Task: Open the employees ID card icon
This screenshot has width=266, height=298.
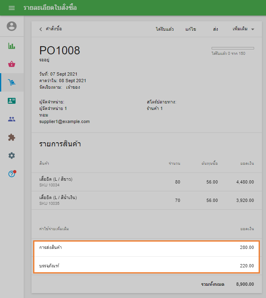Action: (12, 101)
